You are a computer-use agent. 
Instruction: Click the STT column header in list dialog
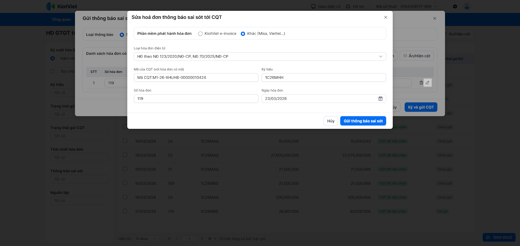[x=94, y=72]
